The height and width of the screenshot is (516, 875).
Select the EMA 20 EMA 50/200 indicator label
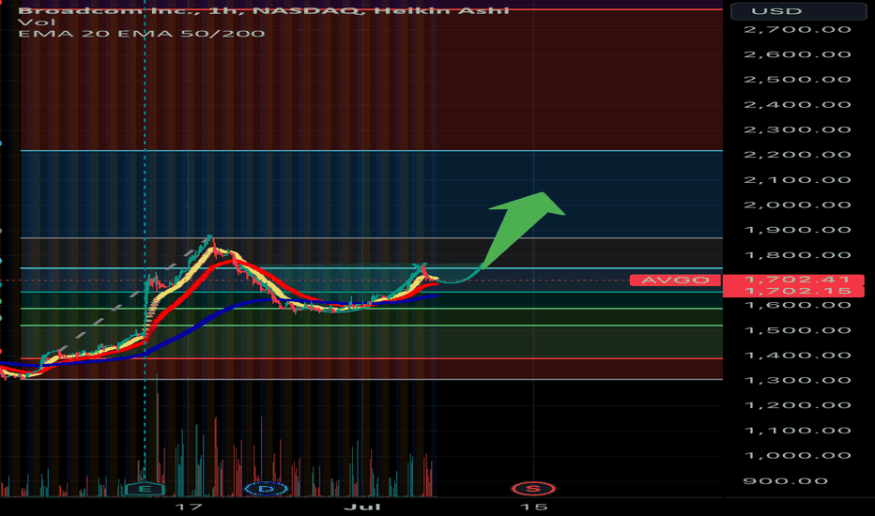click(x=141, y=34)
